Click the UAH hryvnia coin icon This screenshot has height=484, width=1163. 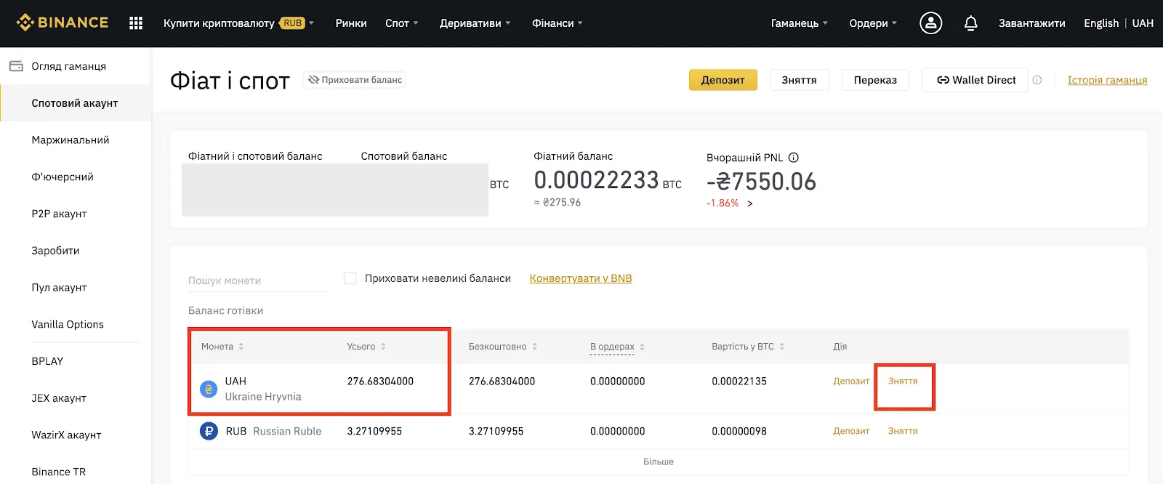pos(209,390)
